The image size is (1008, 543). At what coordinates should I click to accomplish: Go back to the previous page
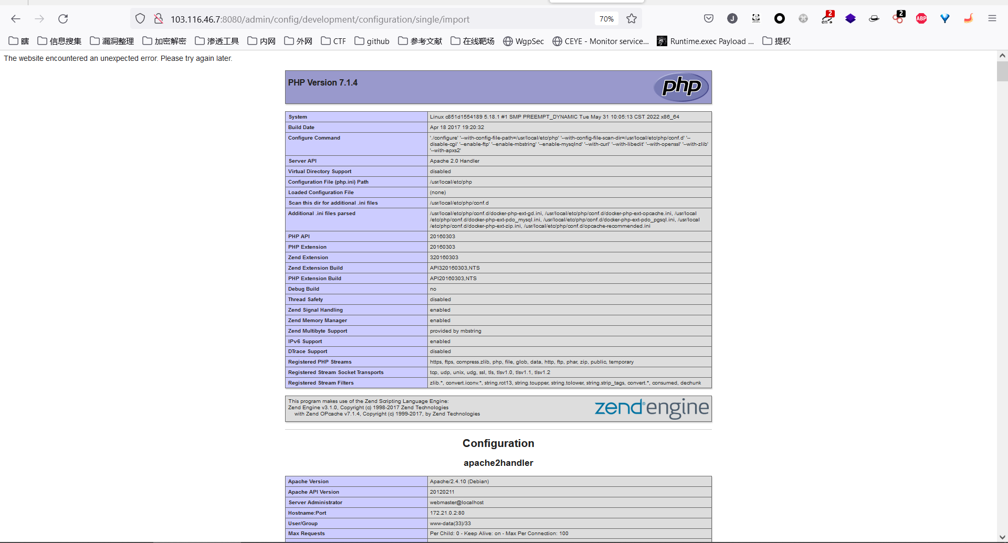click(x=16, y=19)
